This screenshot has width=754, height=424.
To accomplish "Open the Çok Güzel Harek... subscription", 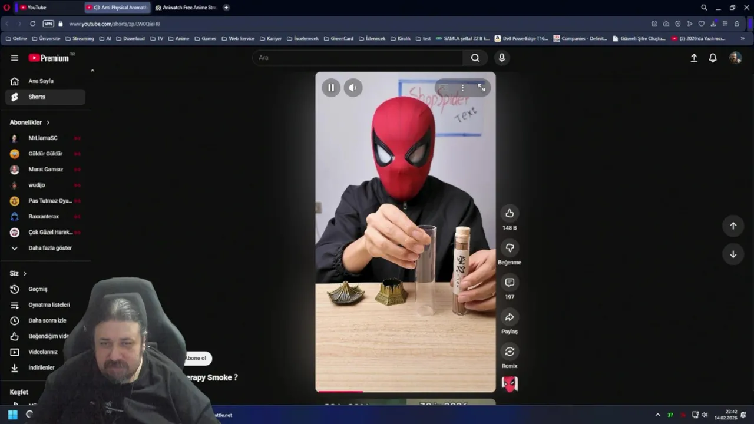I will (x=45, y=232).
